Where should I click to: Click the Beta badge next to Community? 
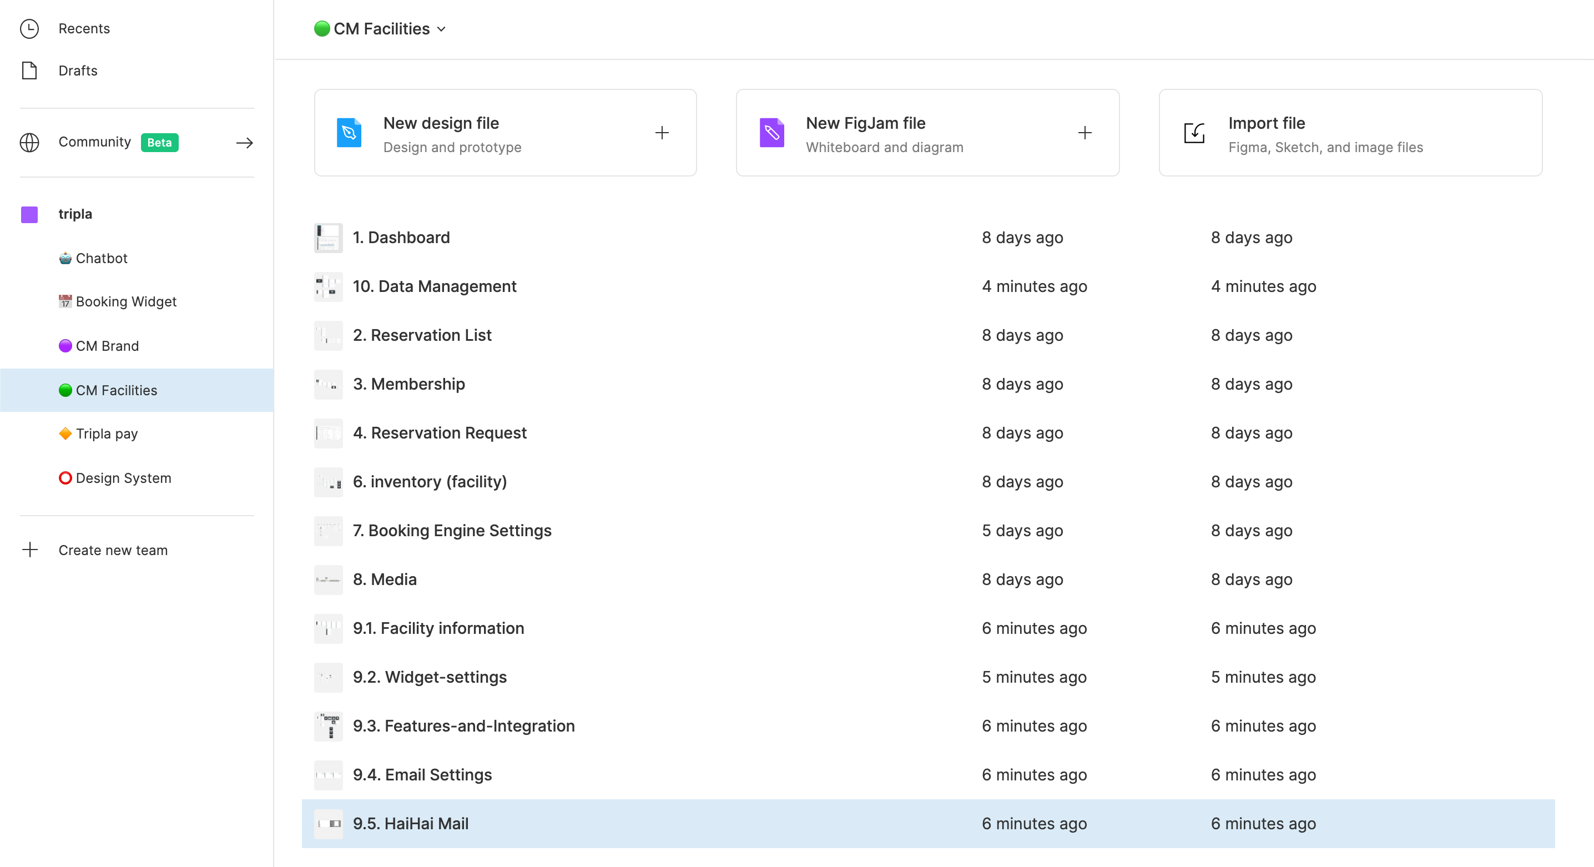[160, 142]
